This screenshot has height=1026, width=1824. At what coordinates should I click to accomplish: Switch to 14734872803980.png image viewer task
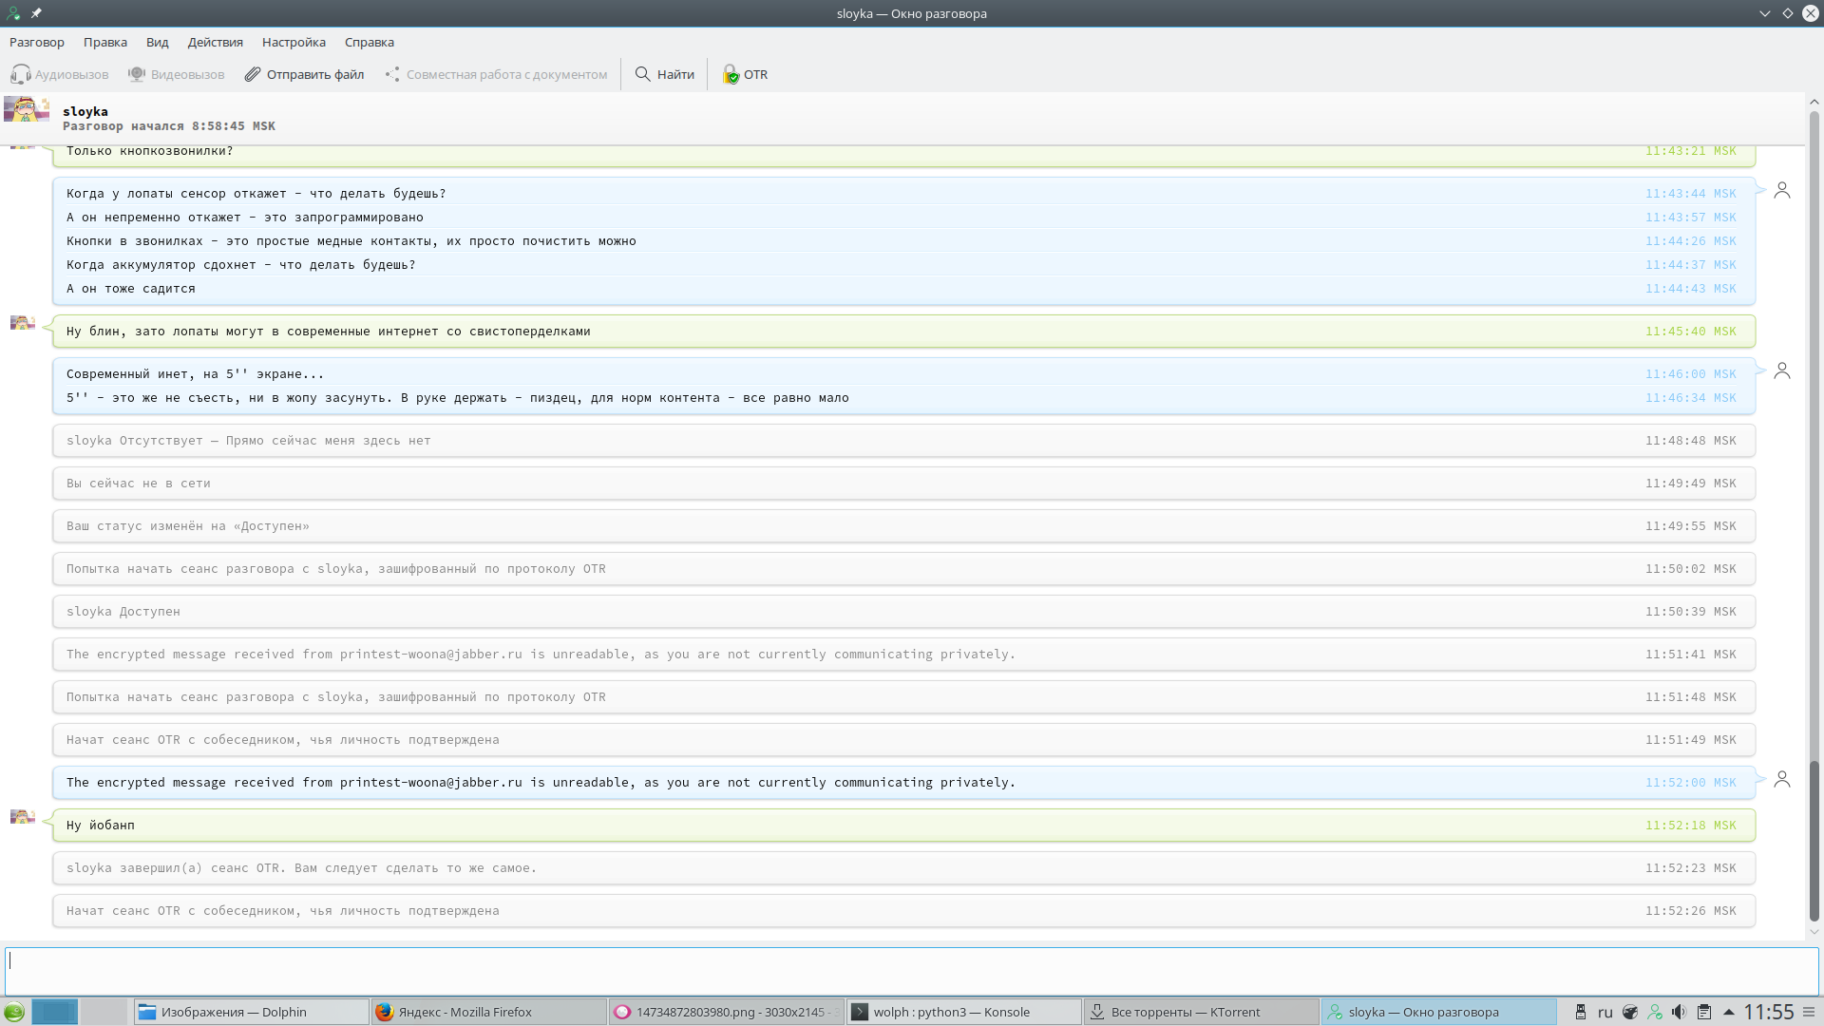(x=726, y=1012)
